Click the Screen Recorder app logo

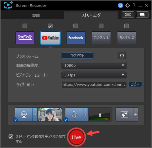click(8, 5)
